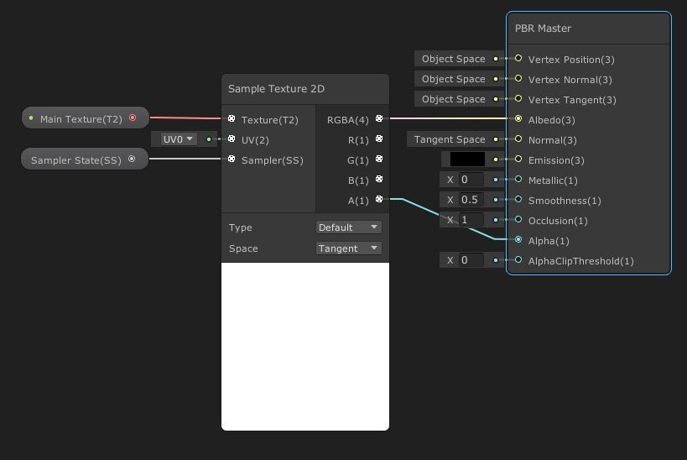
Task: Click Object Space label for Vertex Tangent
Action: click(x=454, y=99)
